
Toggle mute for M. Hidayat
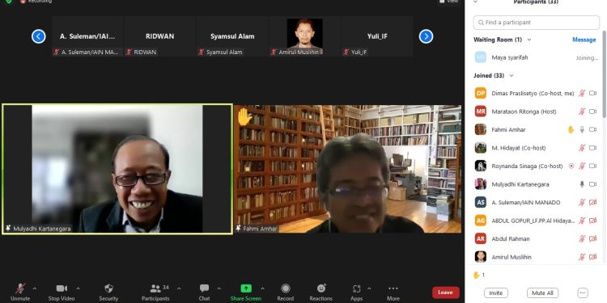click(x=582, y=148)
